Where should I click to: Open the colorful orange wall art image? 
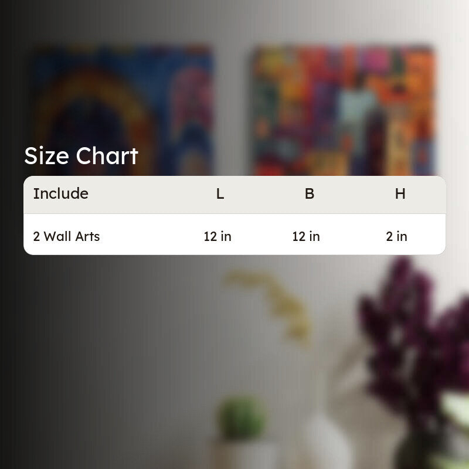(344, 110)
